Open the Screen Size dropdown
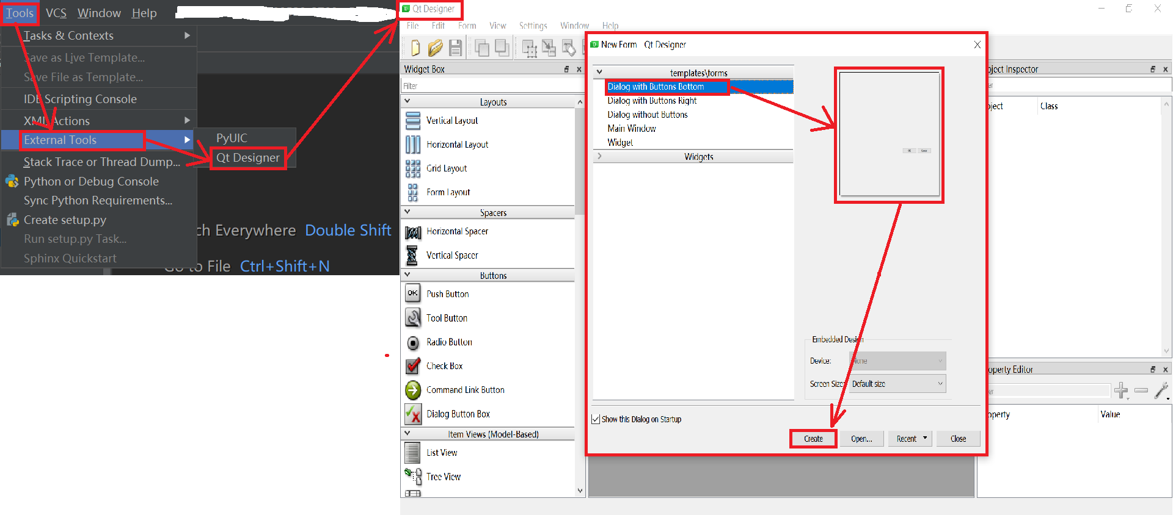Image resolution: width=1173 pixels, height=515 pixels. (897, 384)
